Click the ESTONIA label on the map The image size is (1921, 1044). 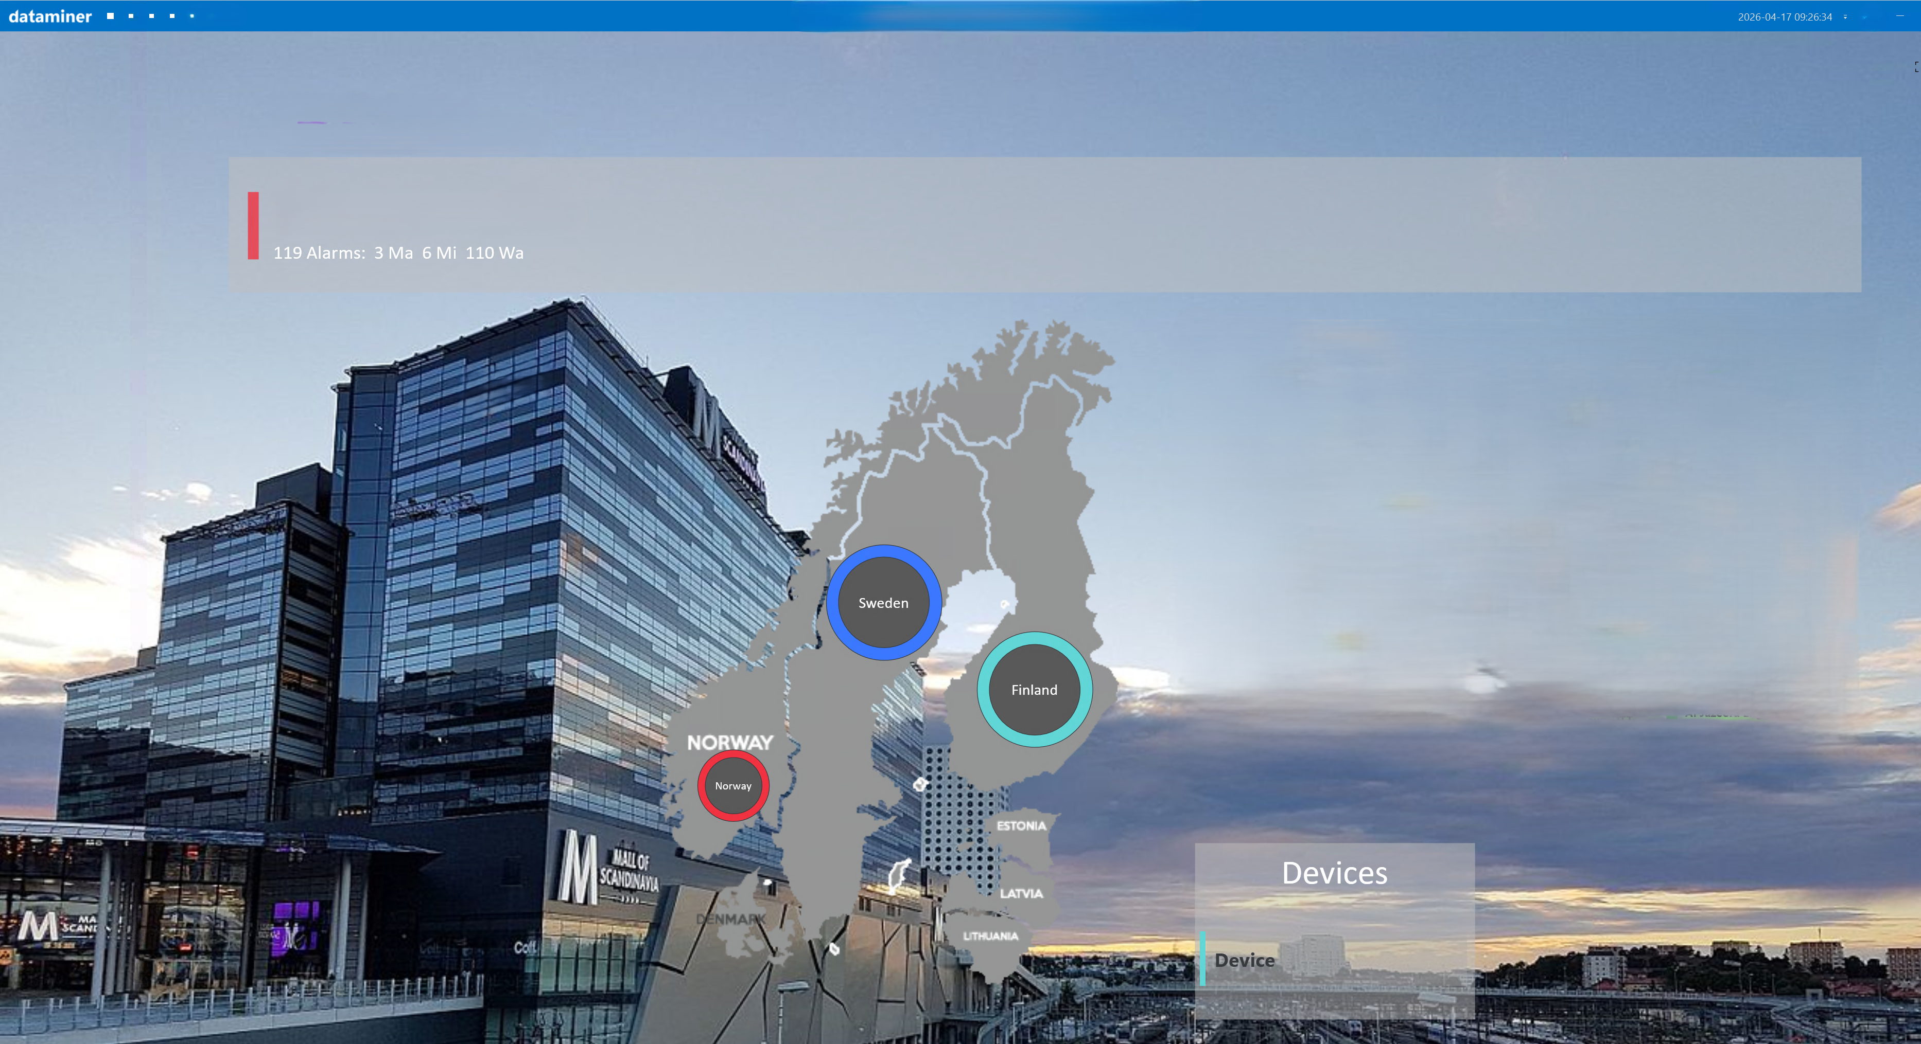pos(1021,825)
